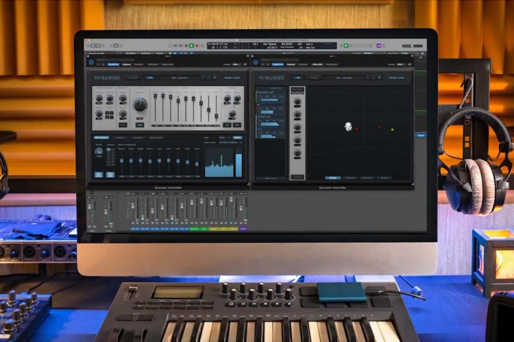The width and height of the screenshot is (514, 342).
Task: Click Vergleichen (Compare) in left plugin header
Action: (x=113, y=64)
